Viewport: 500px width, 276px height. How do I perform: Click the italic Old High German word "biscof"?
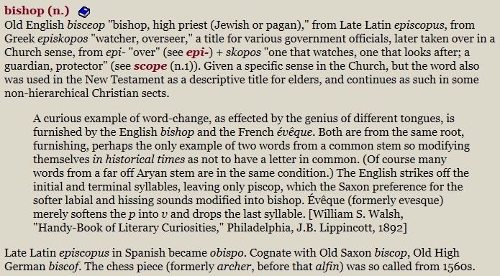[63, 267]
